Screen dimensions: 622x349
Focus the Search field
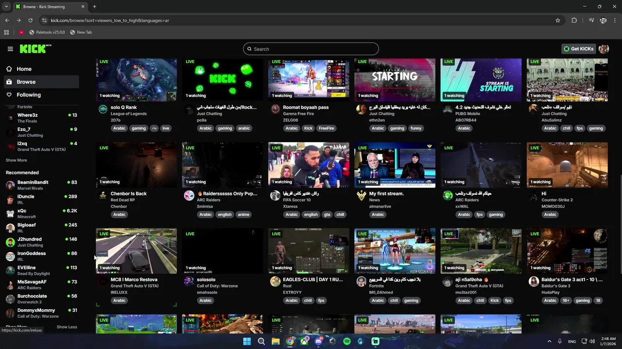point(311,49)
